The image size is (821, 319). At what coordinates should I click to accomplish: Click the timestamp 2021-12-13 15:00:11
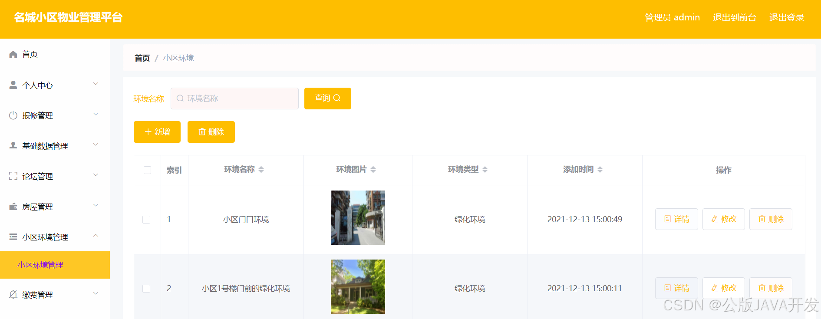point(585,289)
